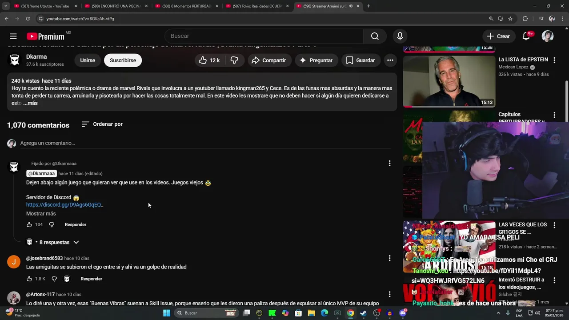
Task: Save the video with Guardar
Action: tap(361, 60)
